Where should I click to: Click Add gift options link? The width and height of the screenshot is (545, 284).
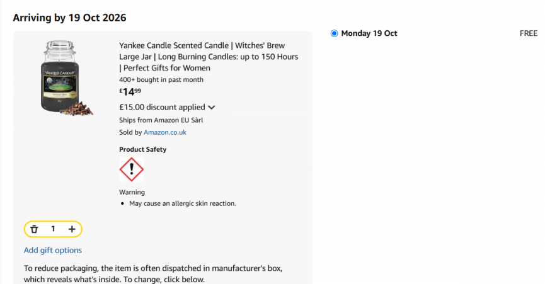pyautogui.click(x=53, y=251)
